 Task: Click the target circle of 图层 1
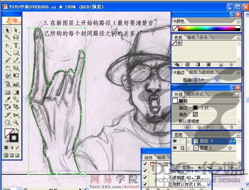pos(230,148)
